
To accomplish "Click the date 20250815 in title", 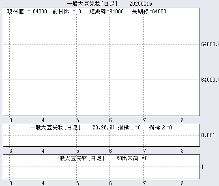I will click(141, 4).
